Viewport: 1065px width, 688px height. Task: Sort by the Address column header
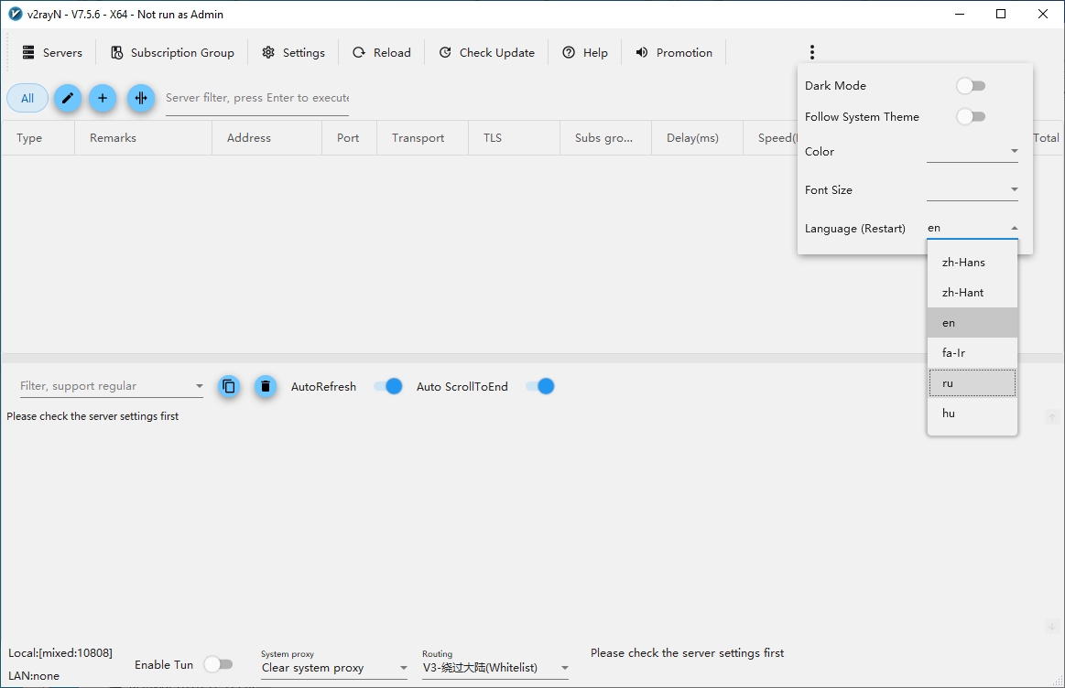pyautogui.click(x=266, y=138)
